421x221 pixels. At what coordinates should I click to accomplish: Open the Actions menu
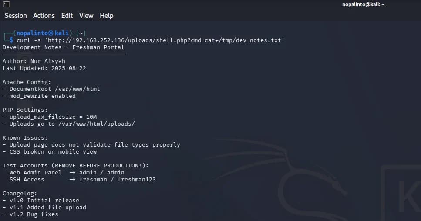pyautogui.click(x=44, y=16)
